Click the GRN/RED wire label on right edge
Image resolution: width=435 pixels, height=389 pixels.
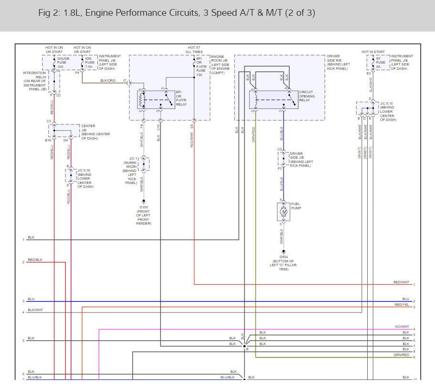[401, 355]
